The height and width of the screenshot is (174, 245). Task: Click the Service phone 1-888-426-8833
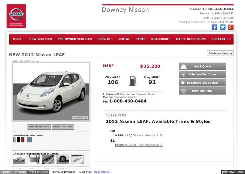coord(222,13)
